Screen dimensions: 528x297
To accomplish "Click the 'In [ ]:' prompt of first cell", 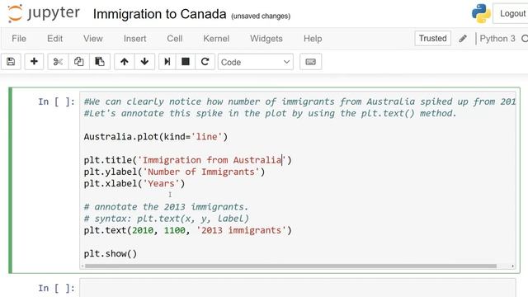I will pyautogui.click(x=56, y=101).
